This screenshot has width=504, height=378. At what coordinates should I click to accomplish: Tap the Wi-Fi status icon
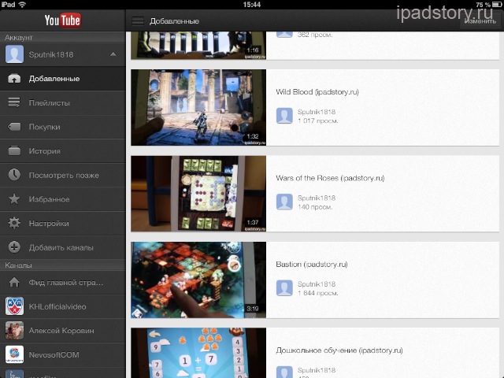22,5
